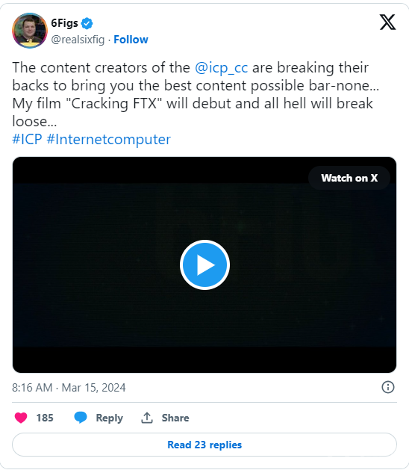Click the X logo in the corner
409x470 pixels.
pyautogui.click(x=388, y=22)
